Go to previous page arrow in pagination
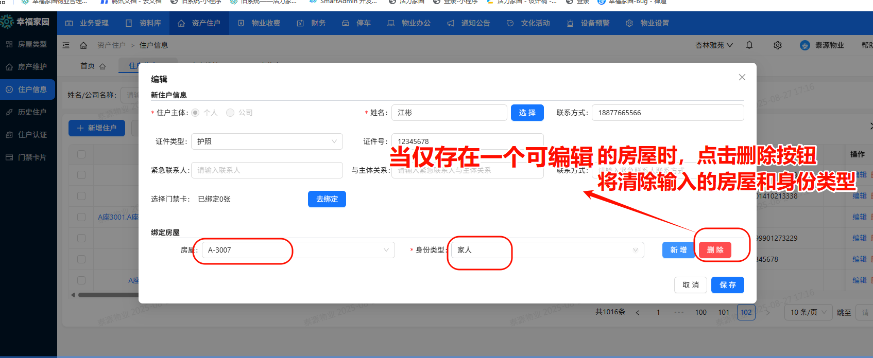 click(638, 312)
